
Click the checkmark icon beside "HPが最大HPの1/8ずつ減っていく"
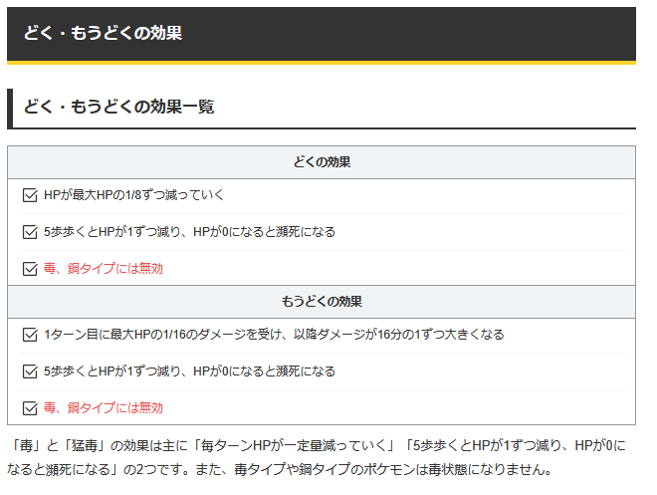pyautogui.click(x=29, y=195)
